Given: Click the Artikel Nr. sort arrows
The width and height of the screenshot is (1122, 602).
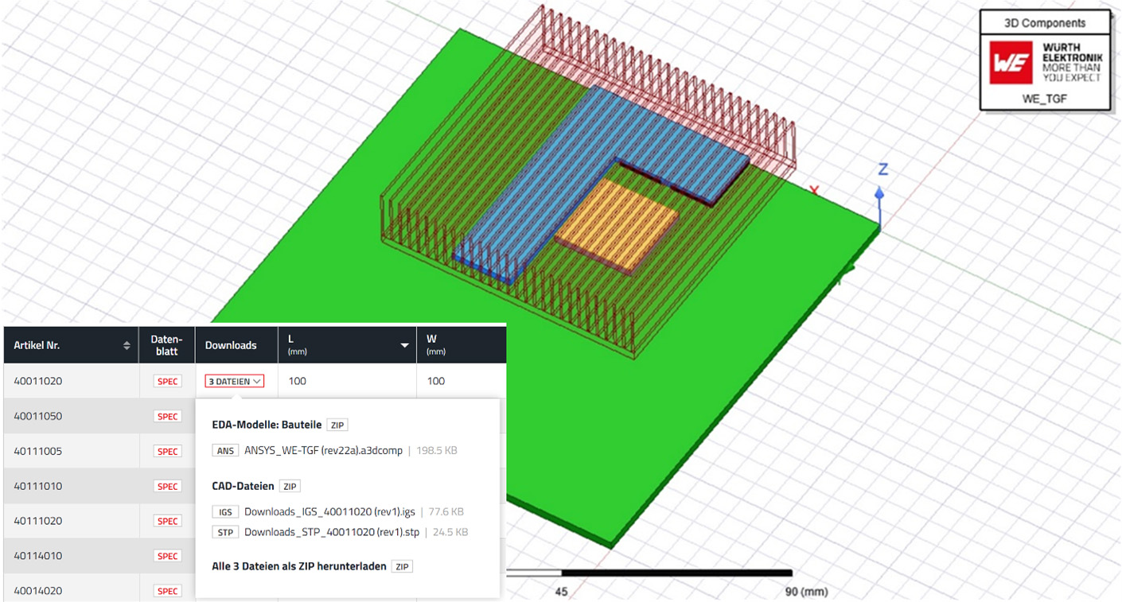Looking at the screenshot, I should pyautogui.click(x=127, y=344).
